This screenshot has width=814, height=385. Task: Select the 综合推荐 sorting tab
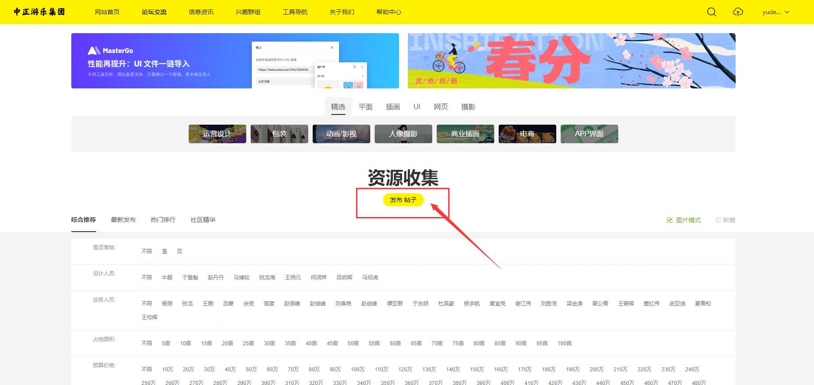[x=83, y=220]
